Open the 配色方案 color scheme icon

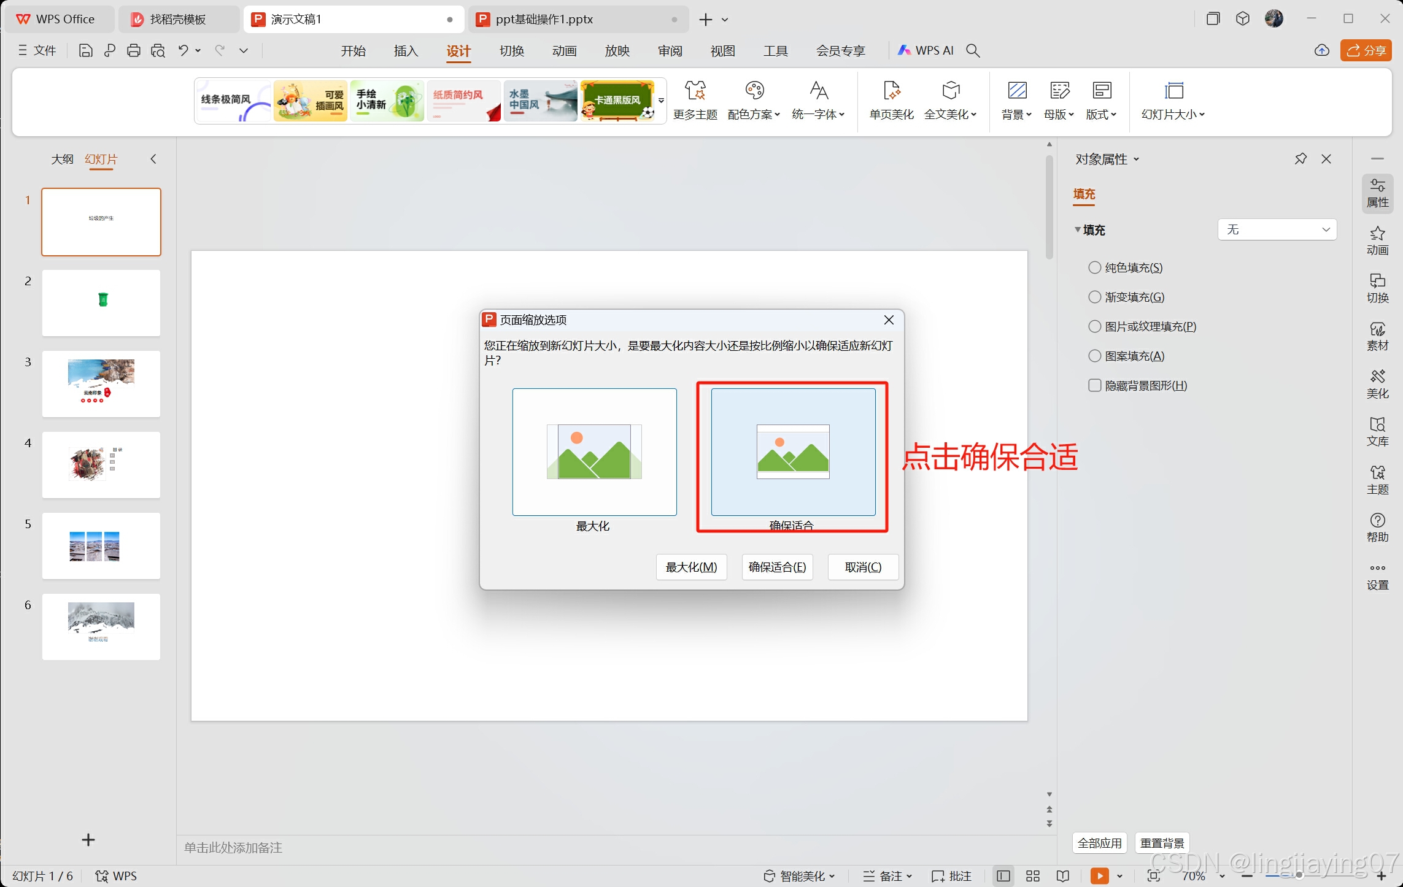click(754, 91)
